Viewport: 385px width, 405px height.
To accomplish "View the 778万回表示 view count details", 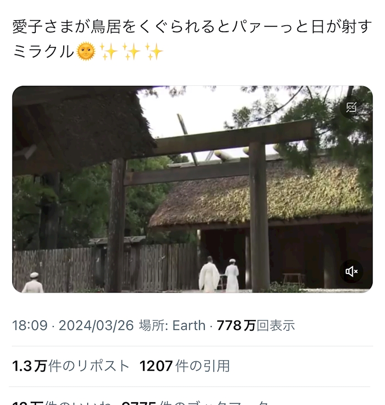I will pos(256,326).
